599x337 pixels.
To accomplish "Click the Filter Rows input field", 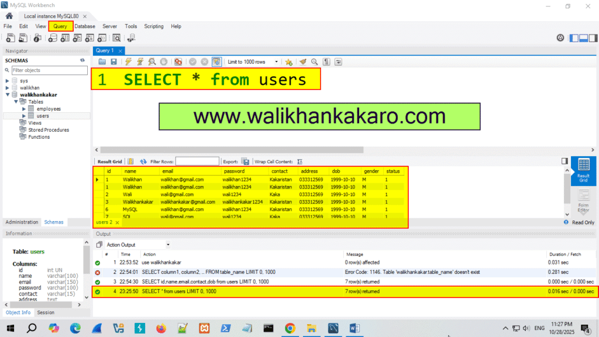I will 198,161.
